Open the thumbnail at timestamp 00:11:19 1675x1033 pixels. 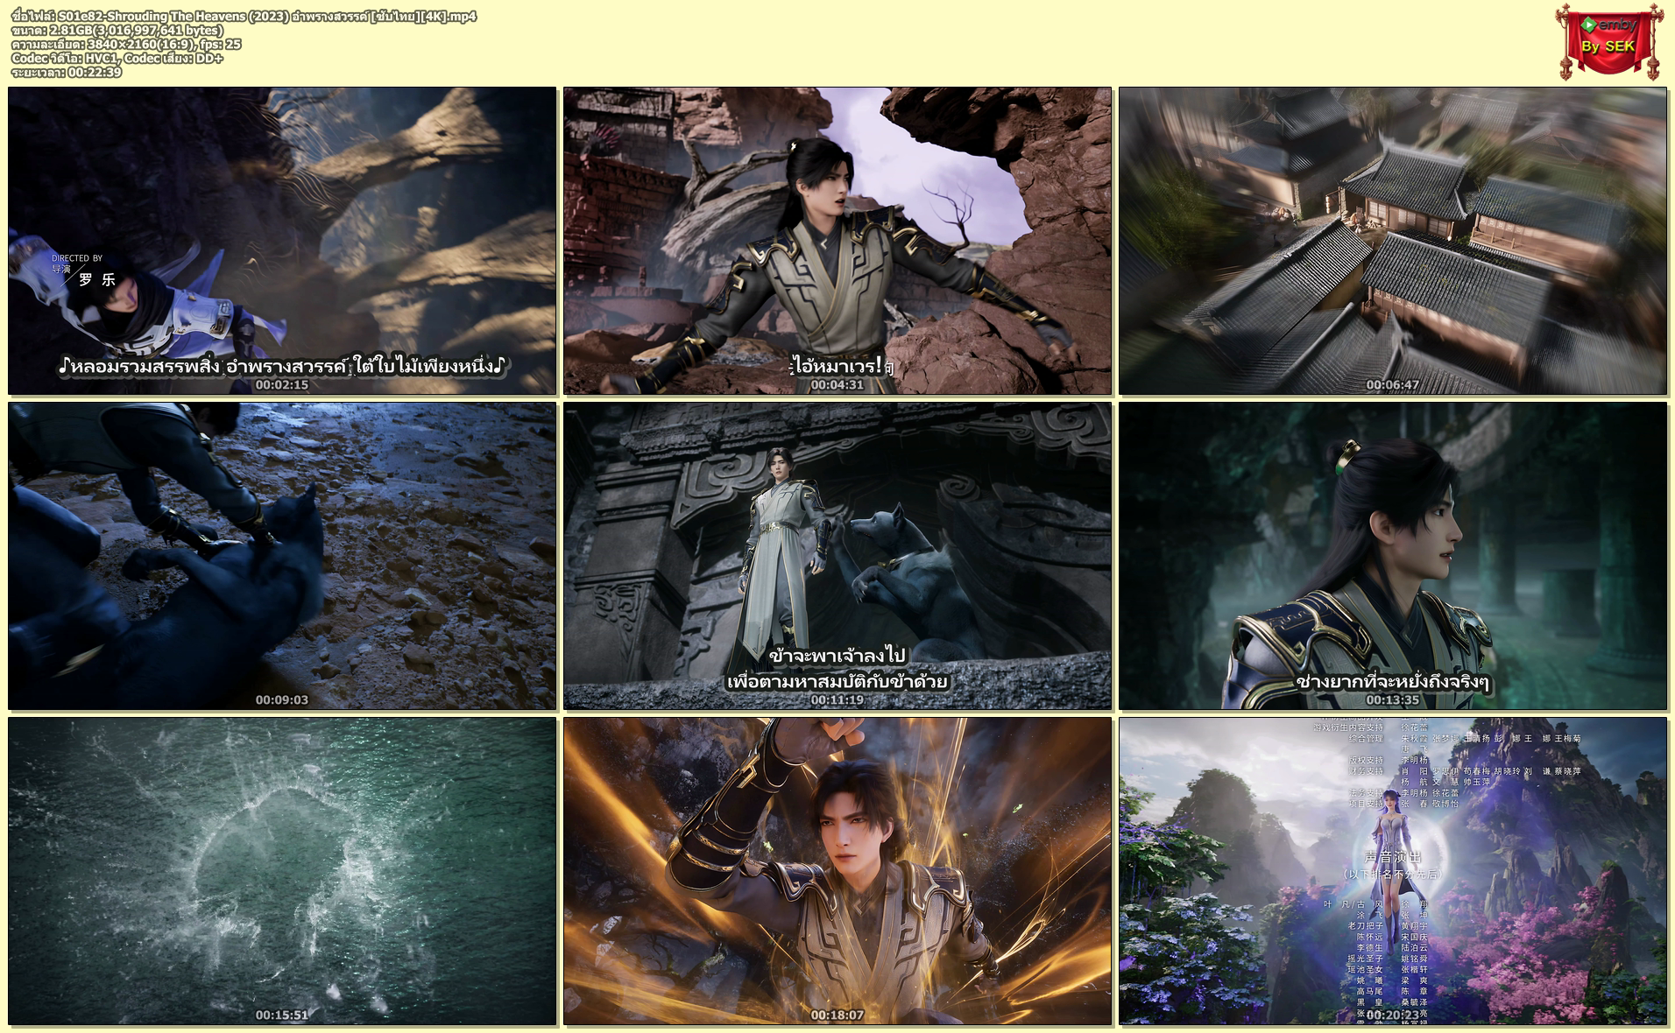tap(837, 556)
